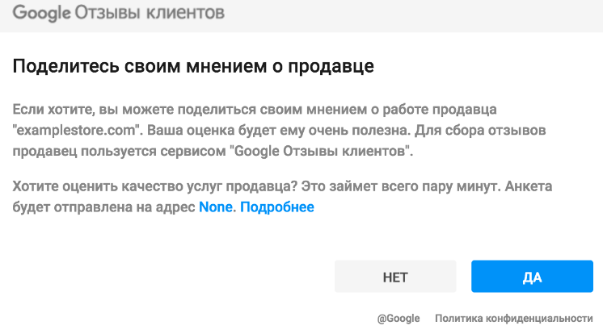Click the @Google footer link
This screenshot has width=603, height=334.
(398, 319)
